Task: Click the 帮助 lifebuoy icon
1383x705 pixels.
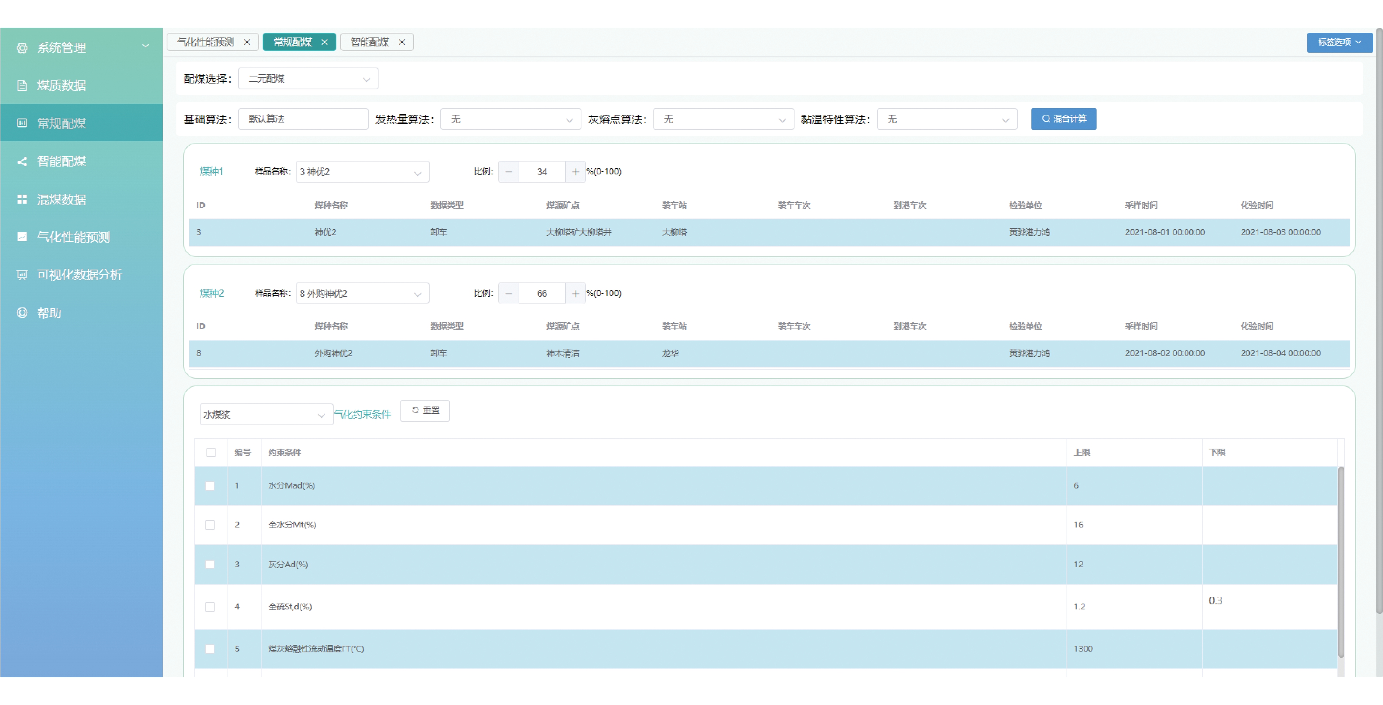Action: pos(22,313)
